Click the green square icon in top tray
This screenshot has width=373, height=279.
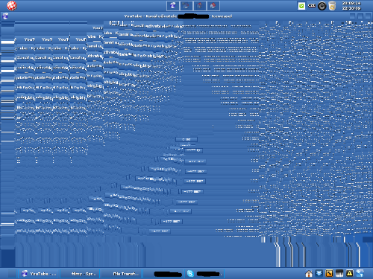click(301, 6)
